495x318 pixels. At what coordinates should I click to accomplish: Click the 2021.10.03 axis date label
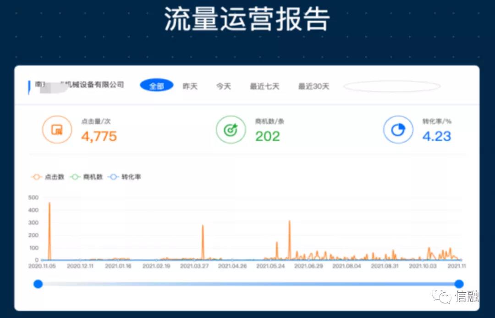coord(423,266)
